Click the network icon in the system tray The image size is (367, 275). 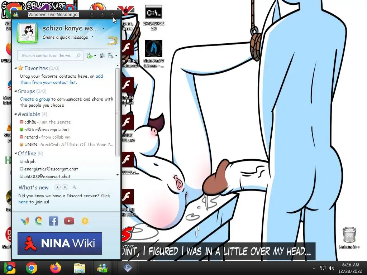pos(323,268)
